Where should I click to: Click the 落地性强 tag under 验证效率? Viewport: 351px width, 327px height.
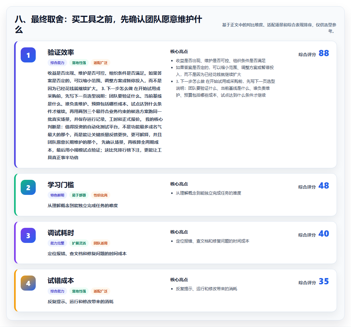coord(79,63)
